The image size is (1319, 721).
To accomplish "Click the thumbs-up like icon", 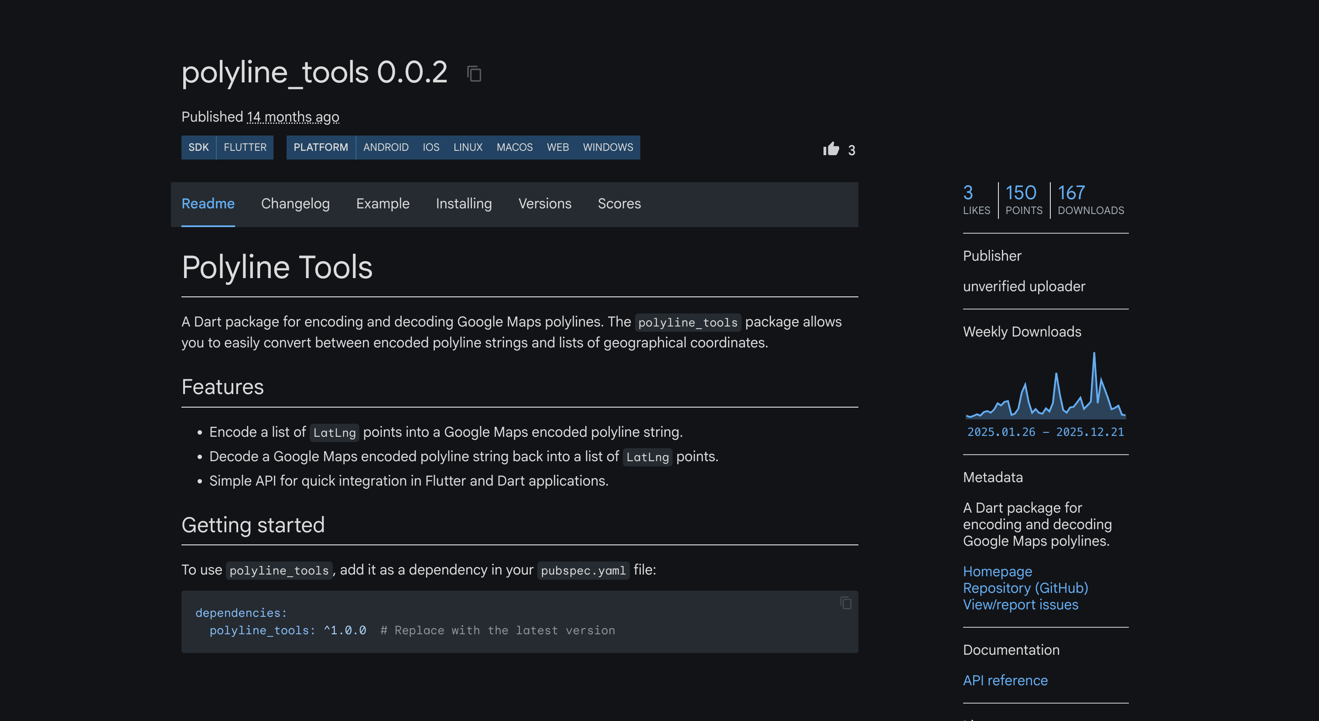I will pos(830,149).
